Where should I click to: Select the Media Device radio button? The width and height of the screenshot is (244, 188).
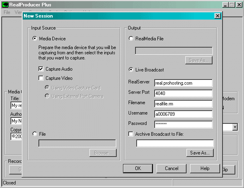[x=35, y=38]
